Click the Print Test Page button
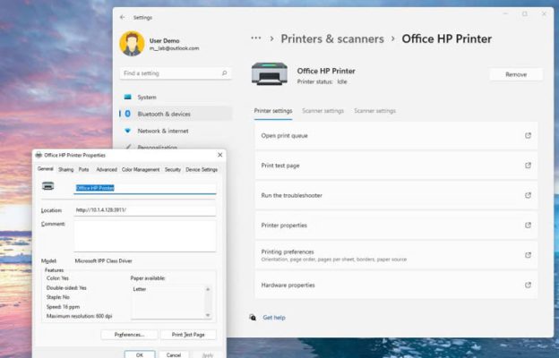This screenshot has height=358, width=559. (188, 335)
